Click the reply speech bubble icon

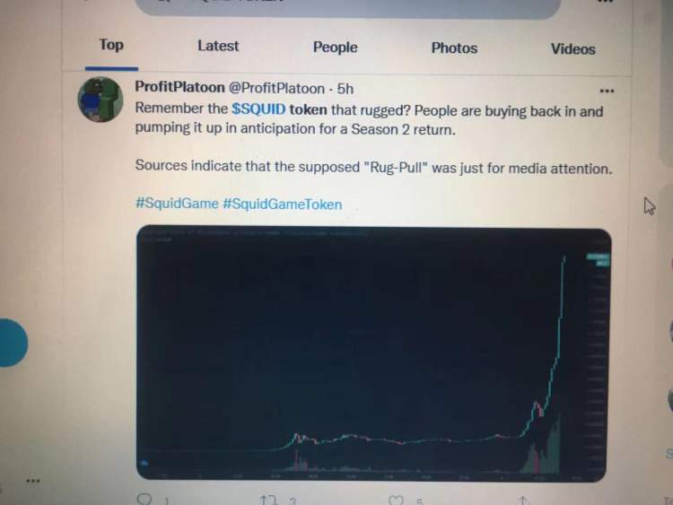[x=144, y=499]
